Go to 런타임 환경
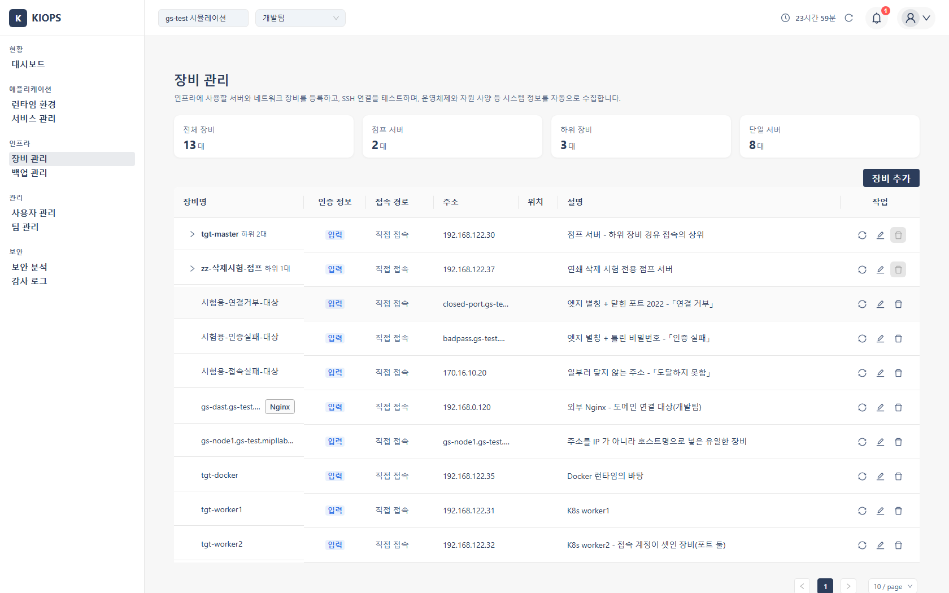 click(34, 104)
